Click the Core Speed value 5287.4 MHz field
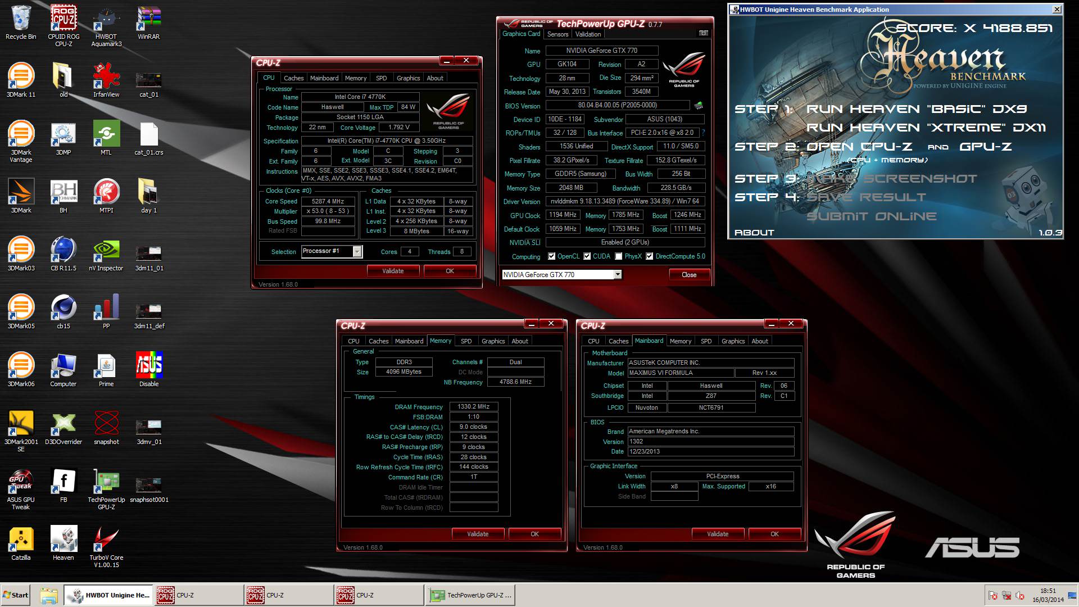The width and height of the screenshot is (1079, 607). tap(328, 201)
